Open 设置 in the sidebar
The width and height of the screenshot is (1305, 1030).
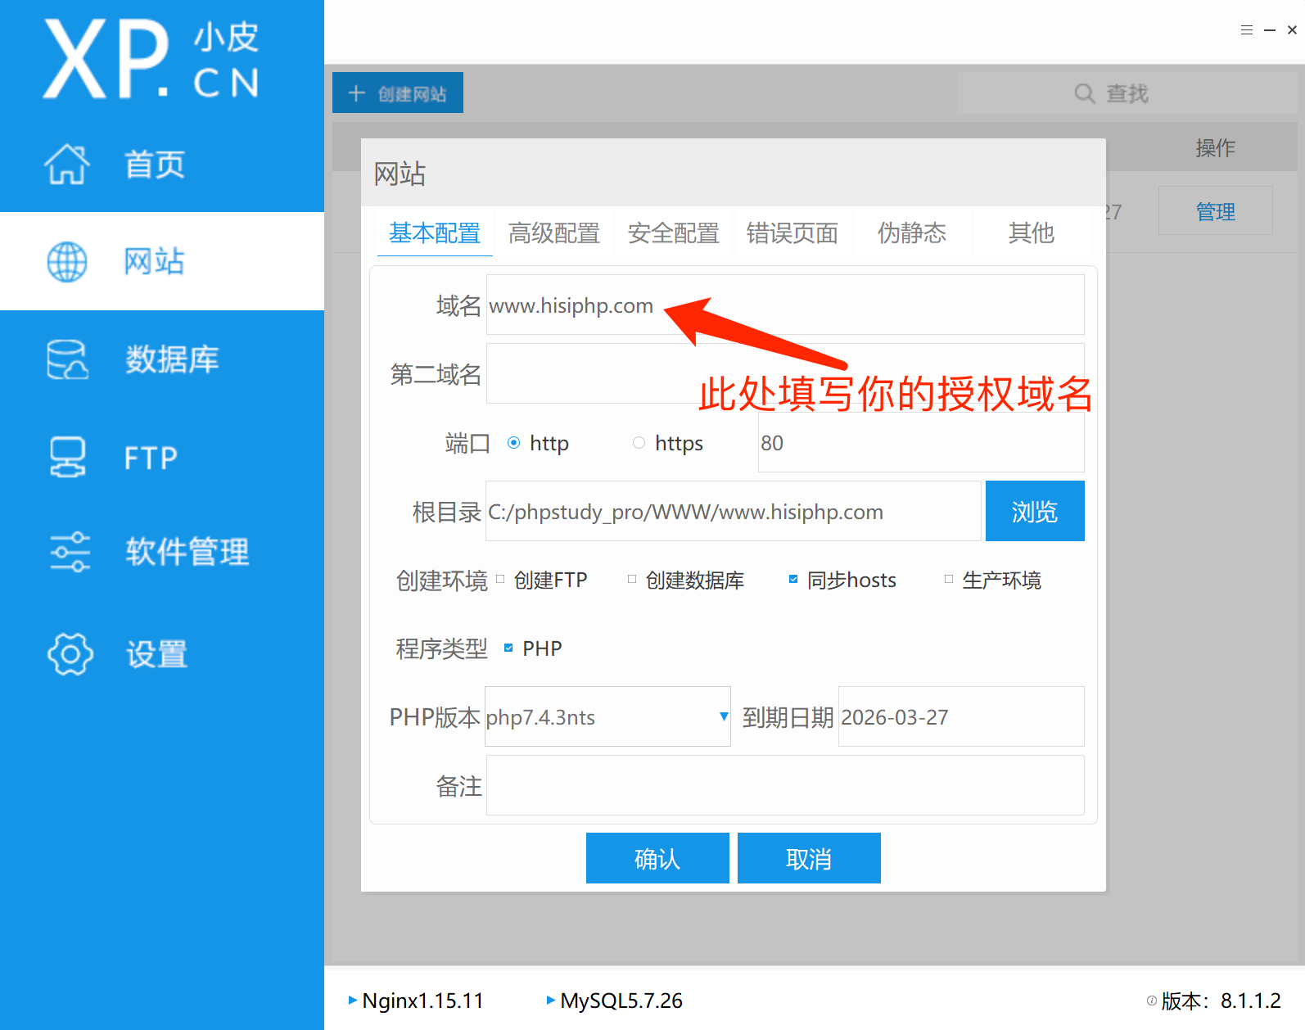click(x=162, y=653)
